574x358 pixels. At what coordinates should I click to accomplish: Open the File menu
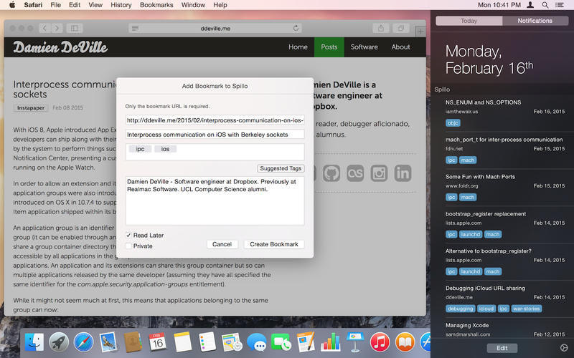56,5
